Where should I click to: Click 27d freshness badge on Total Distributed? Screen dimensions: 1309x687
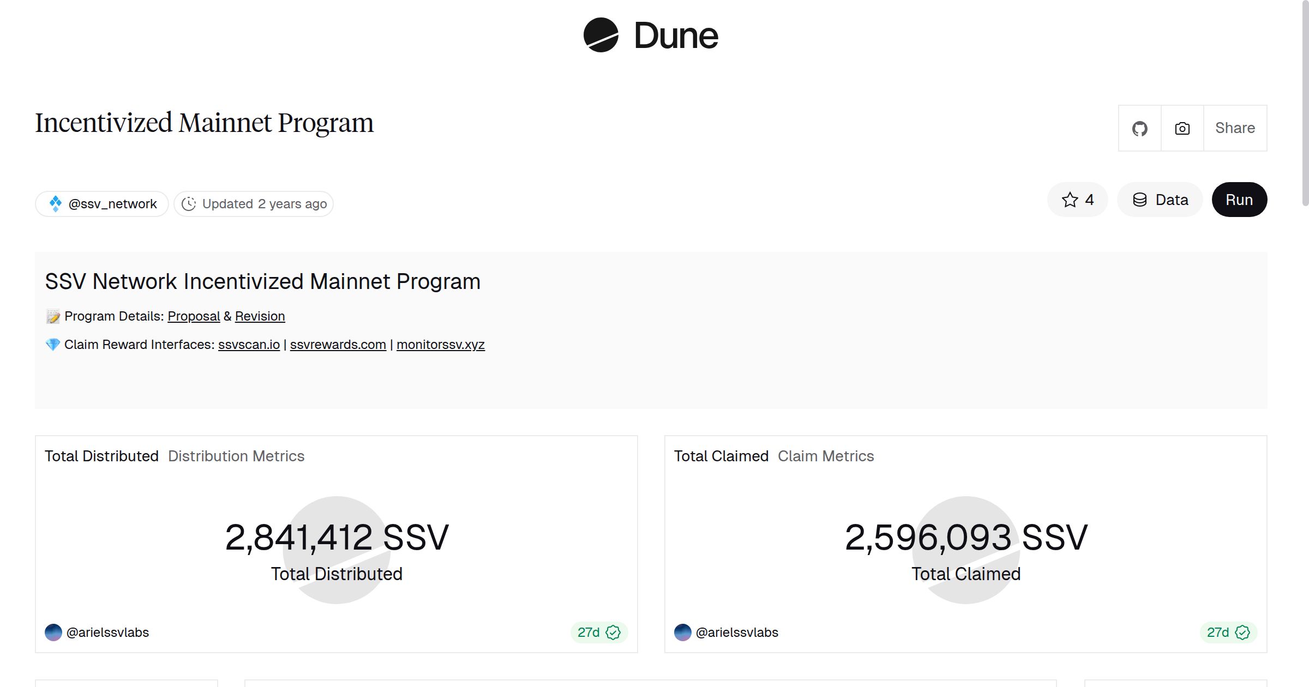pyautogui.click(x=599, y=632)
